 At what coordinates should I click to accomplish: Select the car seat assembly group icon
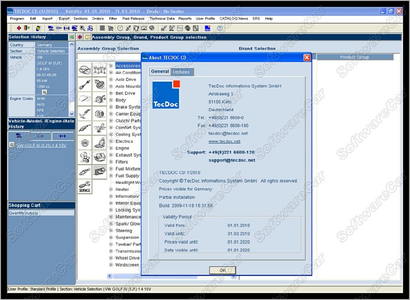coord(100,143)
